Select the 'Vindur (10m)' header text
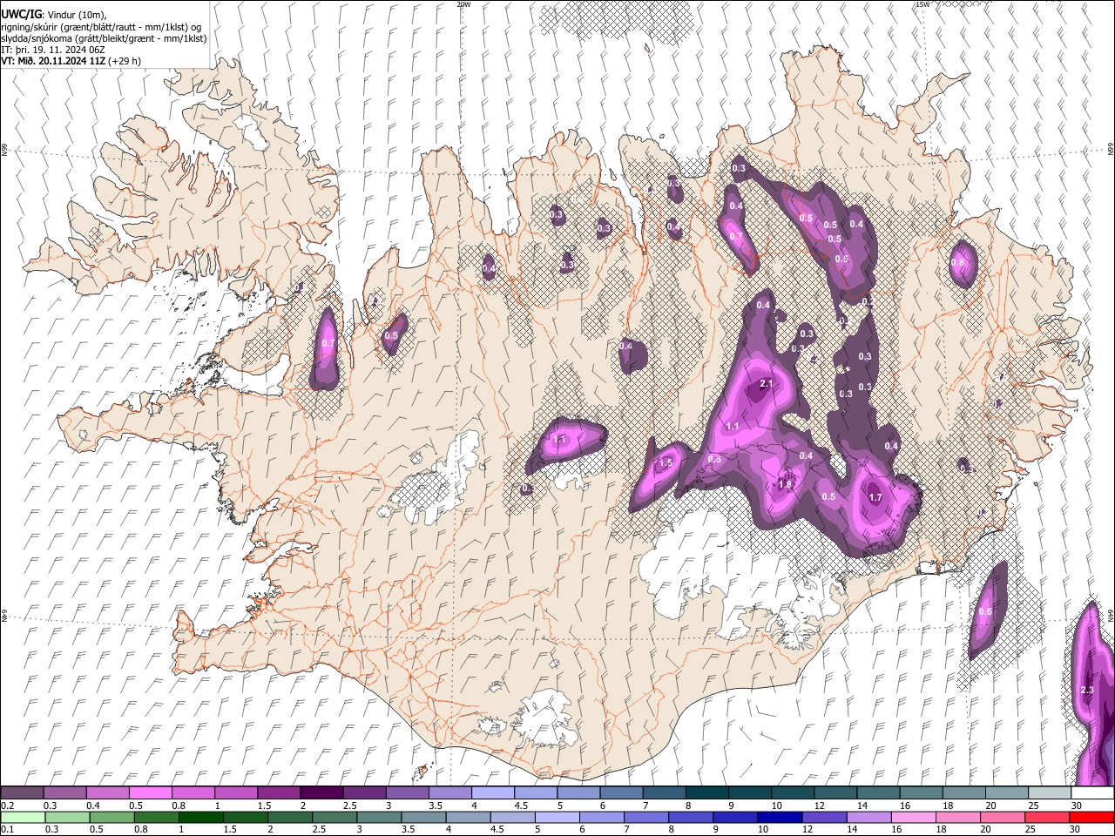The width and height of the screenshot is (1115, 836). tap(76, 15)
